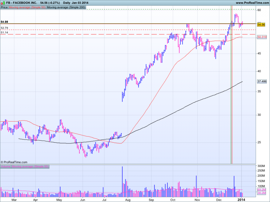This screenshot has width=270, height=202.
Task: Click the 51.14 level label
Action: tap(4, 32)
